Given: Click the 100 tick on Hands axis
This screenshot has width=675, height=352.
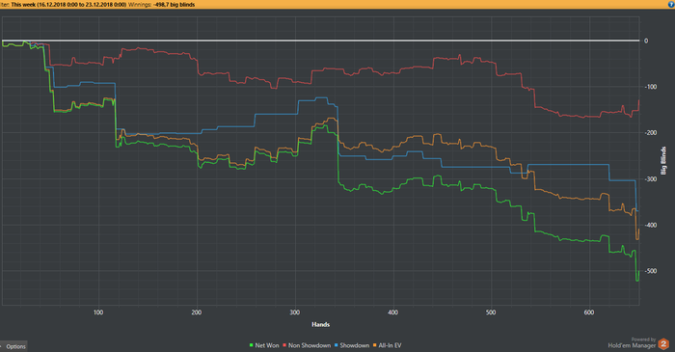Looking at the screenshot, I should click(x=98, y=312).
